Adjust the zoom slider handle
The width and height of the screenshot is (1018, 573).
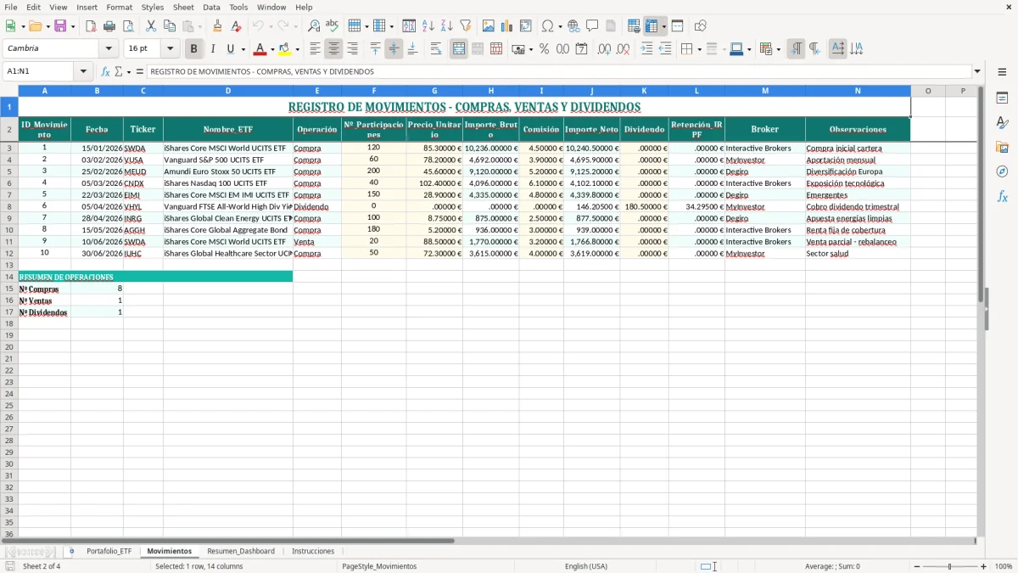pos(949,566)
